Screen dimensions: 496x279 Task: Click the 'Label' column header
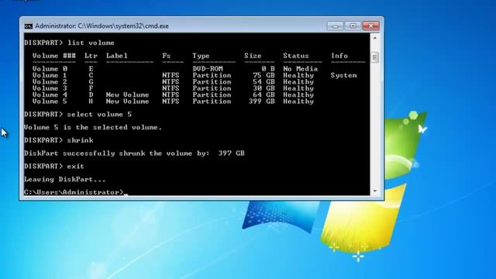click(117, 56)
